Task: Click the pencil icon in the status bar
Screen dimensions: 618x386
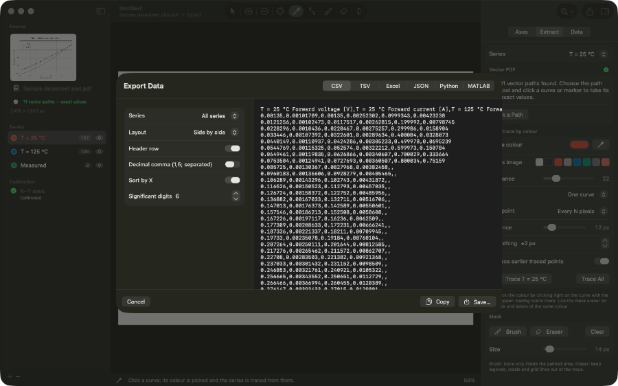Action: pyautogui.click(x=119, y=380)
